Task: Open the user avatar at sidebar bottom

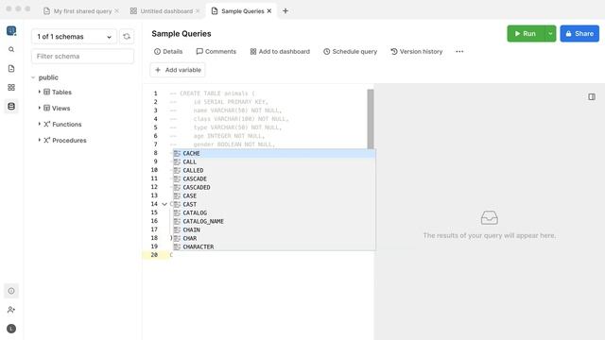Action: (x=11, y=329)
